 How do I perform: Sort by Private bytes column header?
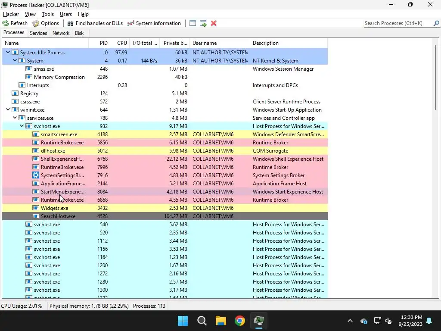175,43
